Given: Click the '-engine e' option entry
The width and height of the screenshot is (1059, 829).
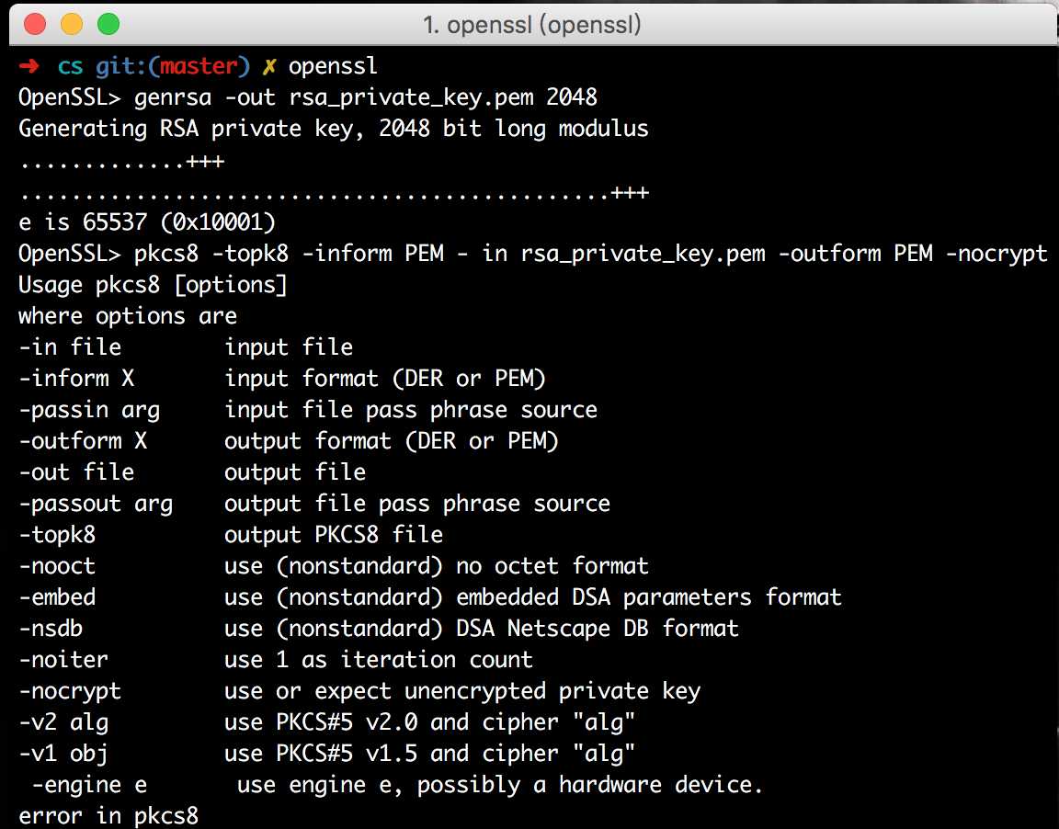Looking at the screenshot, I should pyautogui.click(x=89, y=785).
